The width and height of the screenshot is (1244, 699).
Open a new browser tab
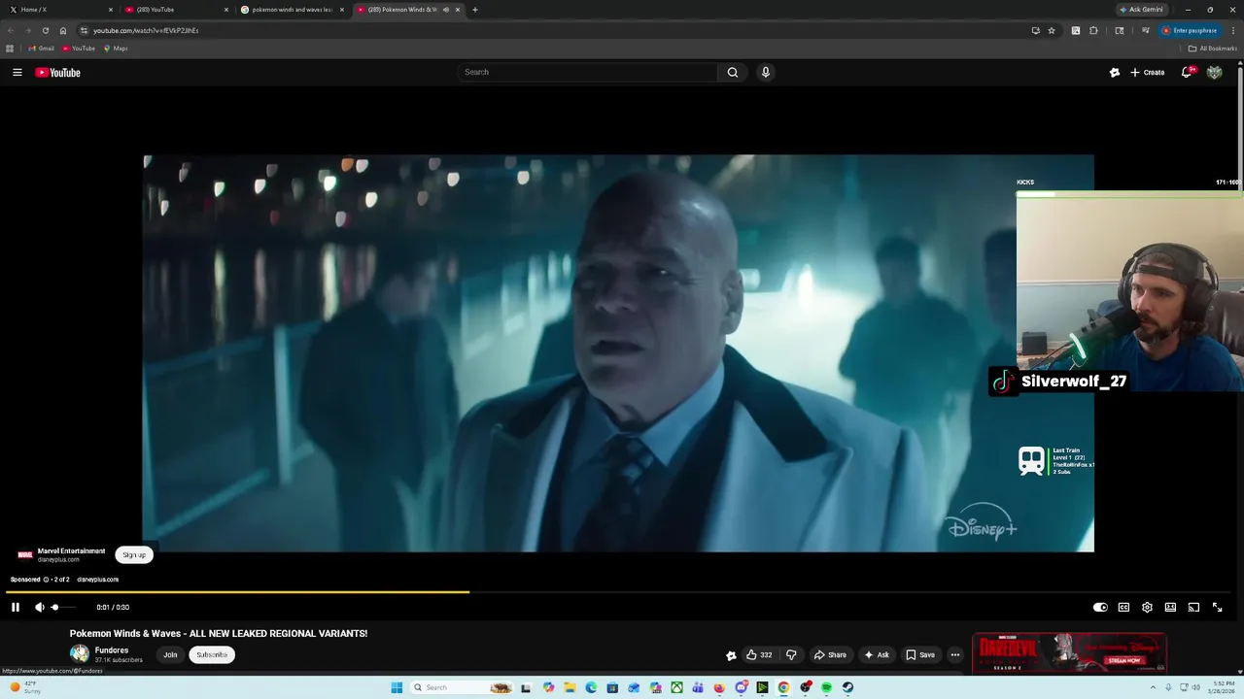point(474,10)
